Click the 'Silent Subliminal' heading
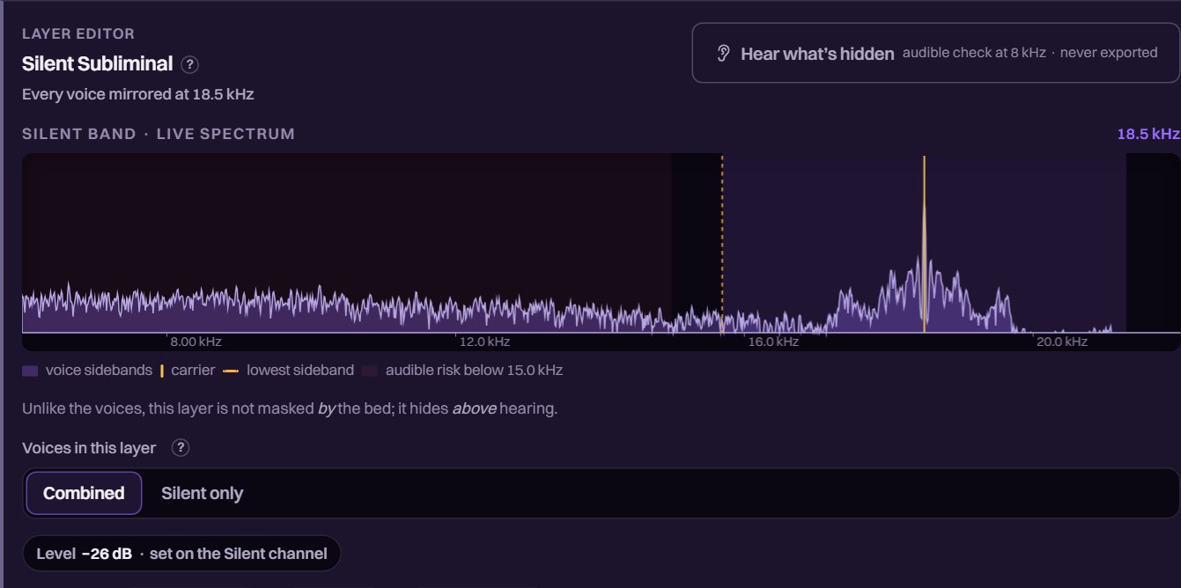The width and height of the screenshot is (1181, 588). click(97, 64)
